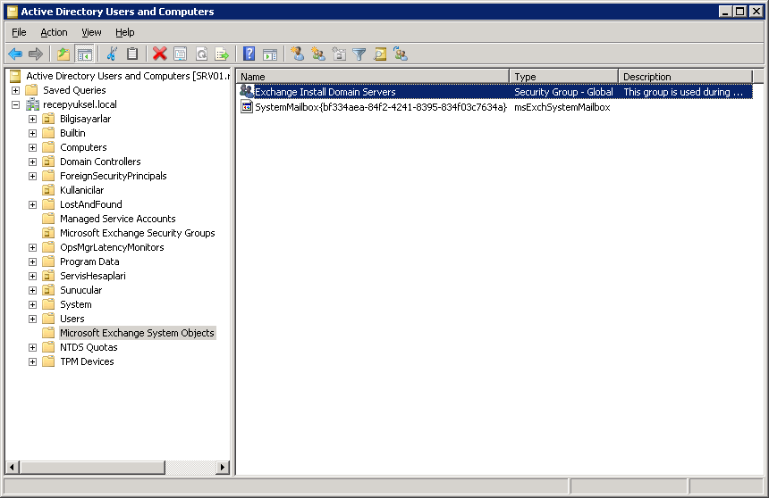Expand the ForeignSecurityPrincipals node
The width and height of the screenshot is (769, 498).
pyautogui.click(x=32, y=177)
